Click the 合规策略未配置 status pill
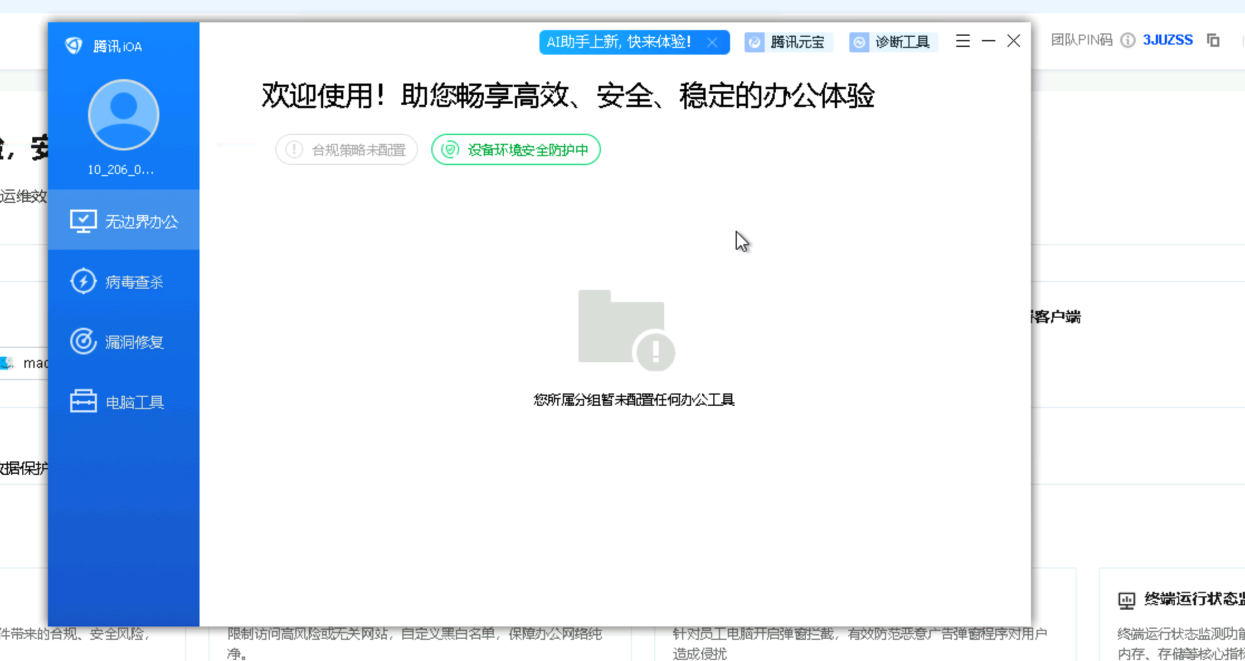This screenshot has width=1245, height=661. pos(347,149)
